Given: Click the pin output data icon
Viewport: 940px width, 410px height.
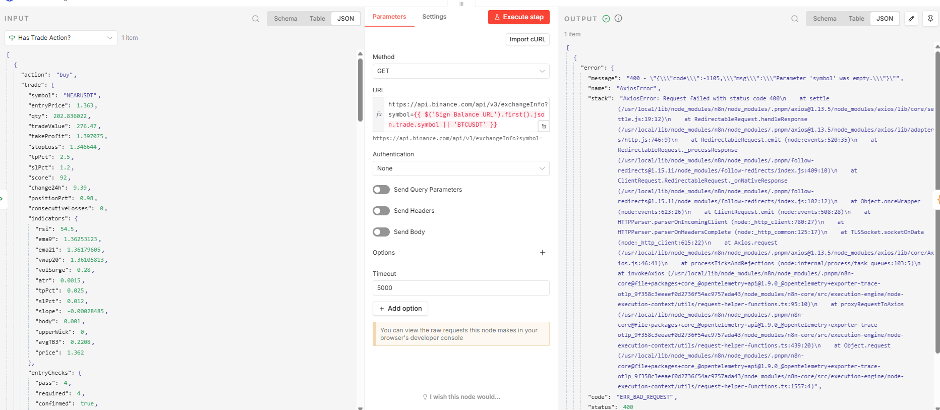Looking at the screenshot, I should point(930,19).
